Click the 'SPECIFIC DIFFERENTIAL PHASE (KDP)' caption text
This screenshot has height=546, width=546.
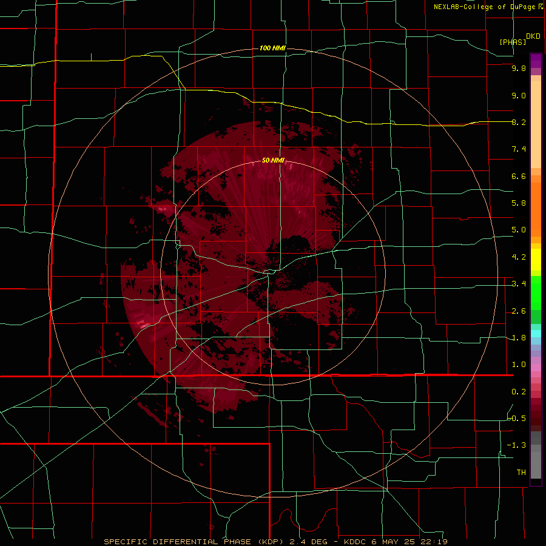click(x=194, y=542)
